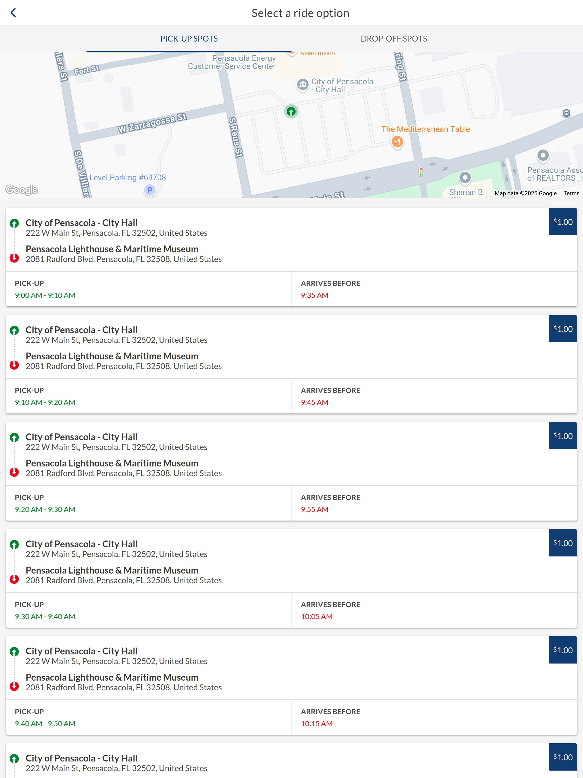The image size is (583, 778).
Task: Choose pick-up time 9:10 AM - 9:20 AM
Action: (45, 402)
